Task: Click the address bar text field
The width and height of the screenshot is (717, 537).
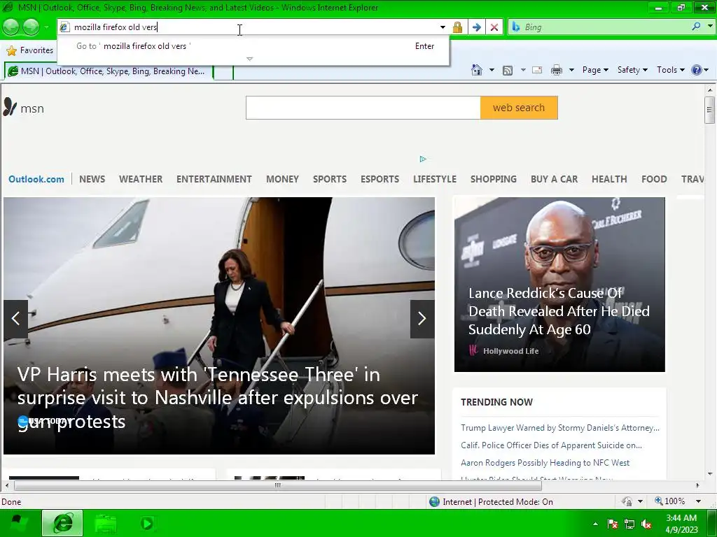Action: (249, 27)
